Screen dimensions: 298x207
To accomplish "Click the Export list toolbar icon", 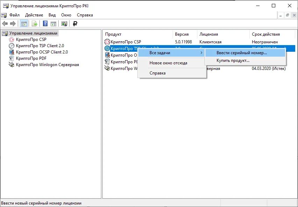I will tap(34, 23).
